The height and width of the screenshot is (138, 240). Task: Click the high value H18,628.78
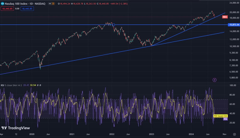(x=77, y=4)
